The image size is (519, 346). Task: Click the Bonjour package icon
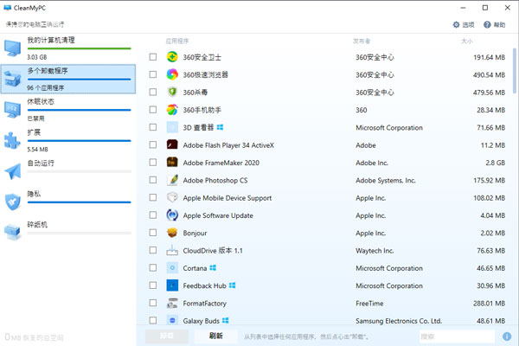(172, 233)
